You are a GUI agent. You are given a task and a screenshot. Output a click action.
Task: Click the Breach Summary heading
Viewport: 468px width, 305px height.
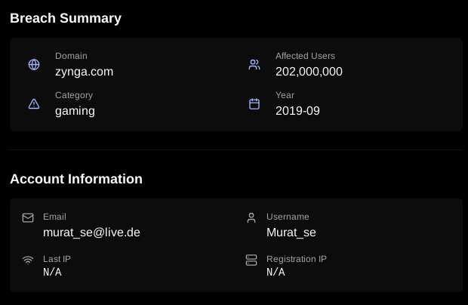pyautogui.click(x=66, y=18)
